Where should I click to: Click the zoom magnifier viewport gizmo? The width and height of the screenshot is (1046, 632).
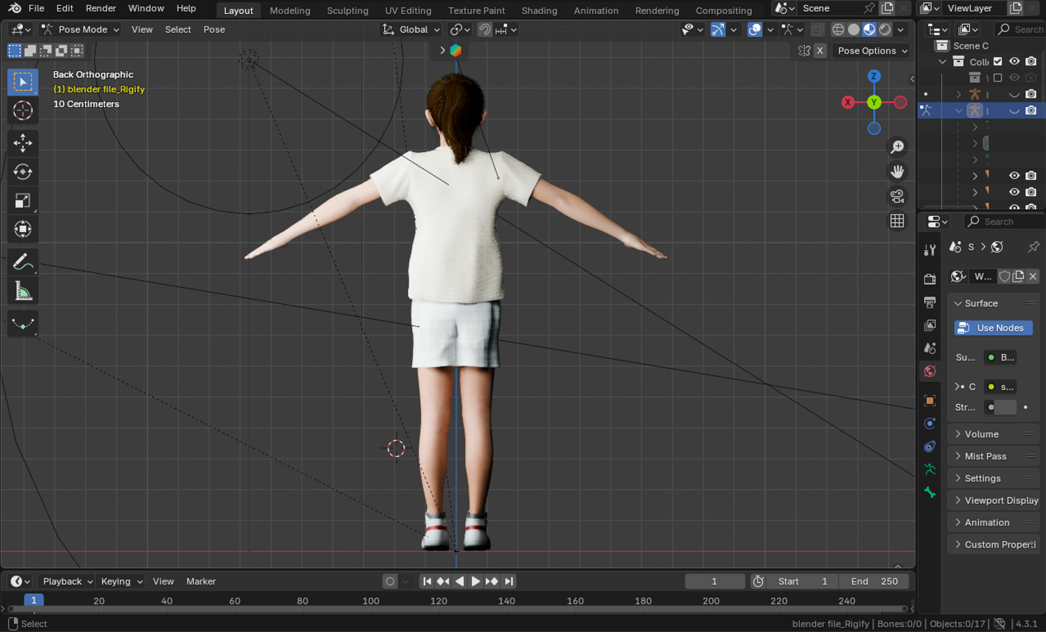tap(897, 147)
